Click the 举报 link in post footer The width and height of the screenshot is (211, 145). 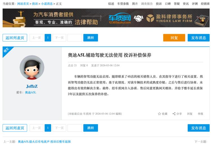coord(200,114)
